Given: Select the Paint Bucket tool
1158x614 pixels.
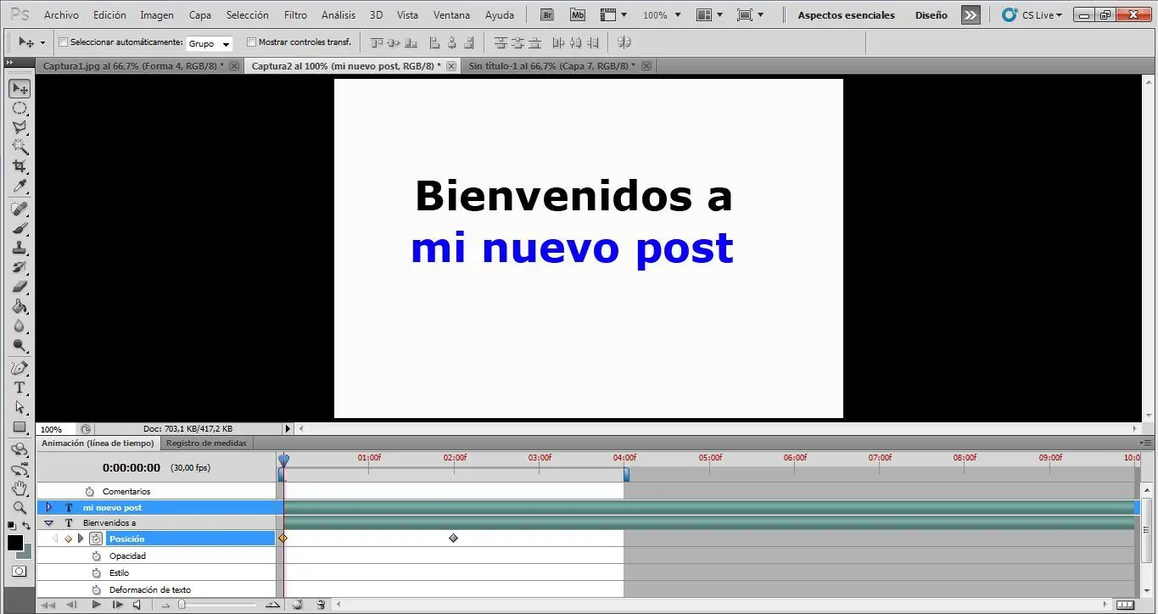Looking at the screenshot, I should tap(20, 307).
